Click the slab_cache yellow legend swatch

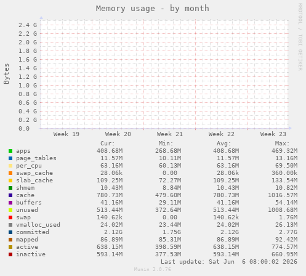click(x=10, y=181)
